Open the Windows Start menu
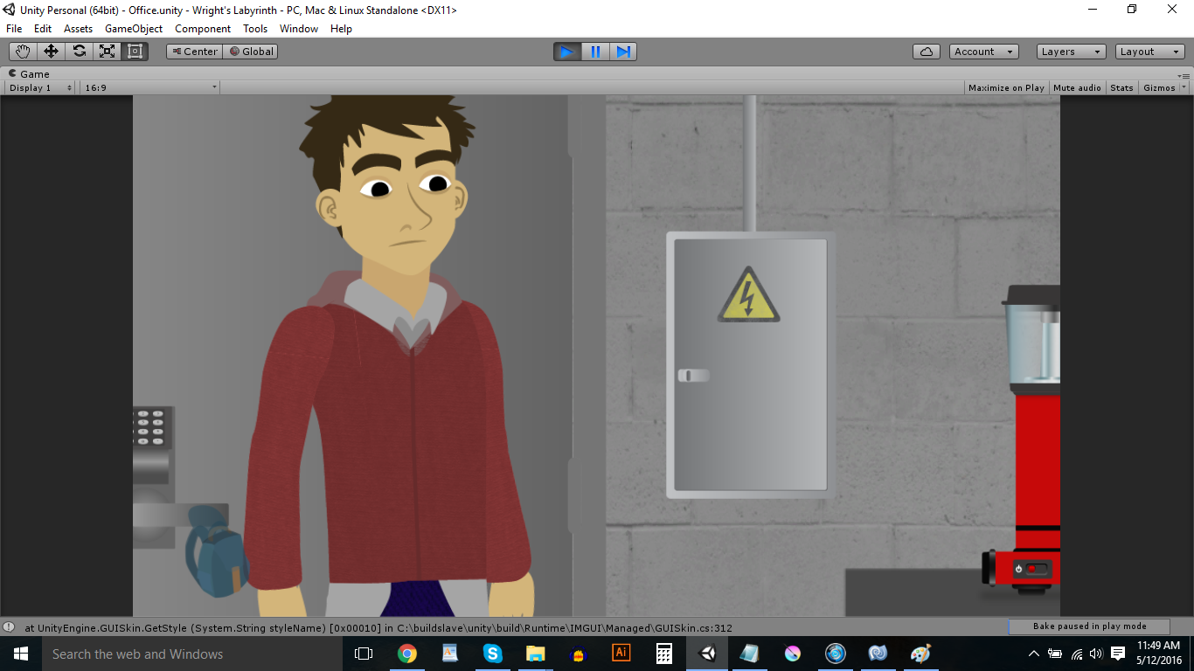Viewport: 1194px width, 671px height. (21, 654)
